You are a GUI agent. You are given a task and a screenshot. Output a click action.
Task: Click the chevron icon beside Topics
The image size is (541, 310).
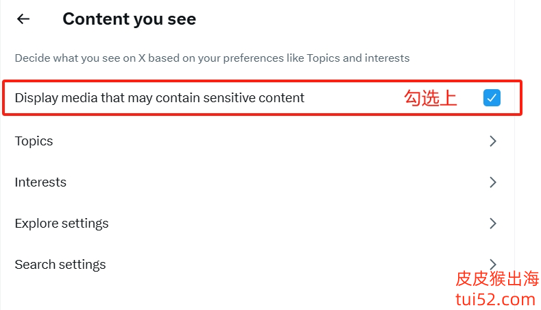[x=492, y=141]
